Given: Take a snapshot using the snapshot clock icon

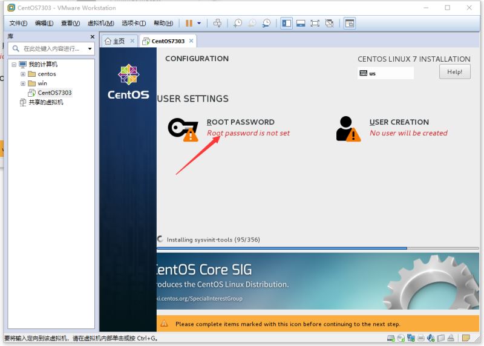Looking at the screenshot, I should point(238,23).
